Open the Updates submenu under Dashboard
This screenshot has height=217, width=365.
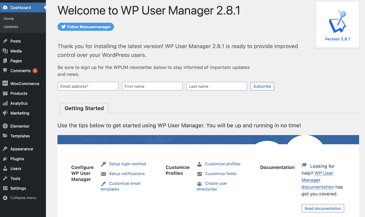click(11, 27)
